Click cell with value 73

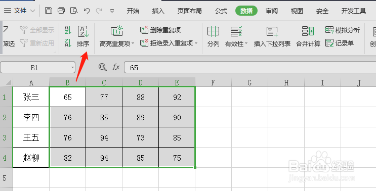[141, 137]
